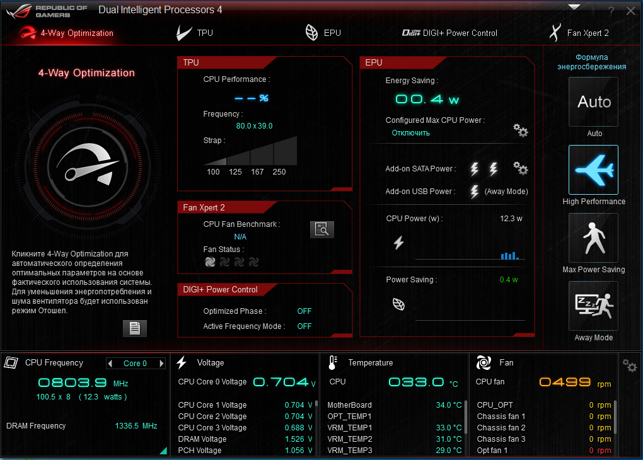
Task: Run CPU Fan Benchmark magnifier icon
Action: point(322,229)
